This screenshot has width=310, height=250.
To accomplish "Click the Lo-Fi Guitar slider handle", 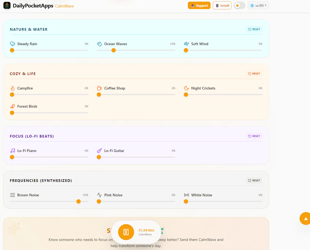I will pyautogui.click(x=99, y=157).
